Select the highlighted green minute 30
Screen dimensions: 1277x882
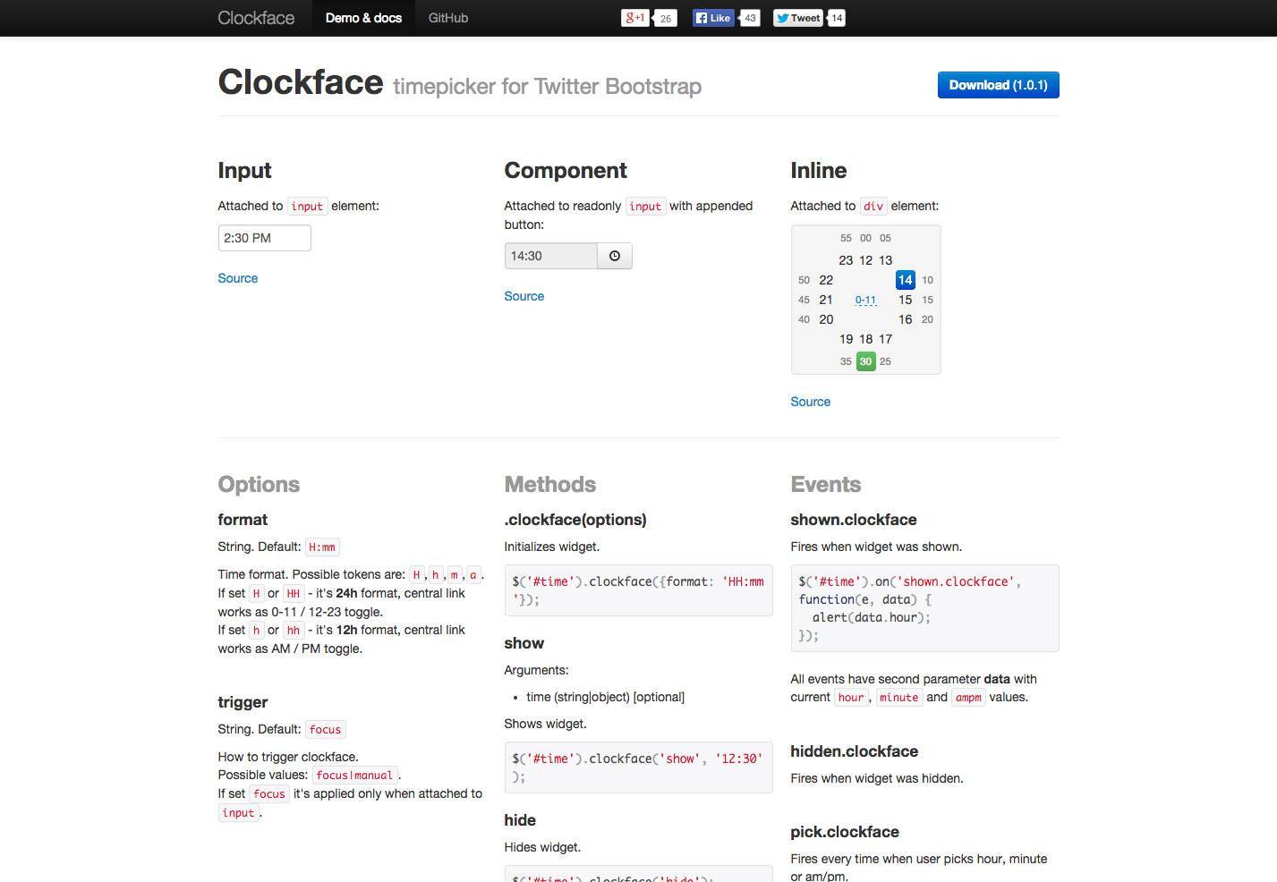coord(865,361)
